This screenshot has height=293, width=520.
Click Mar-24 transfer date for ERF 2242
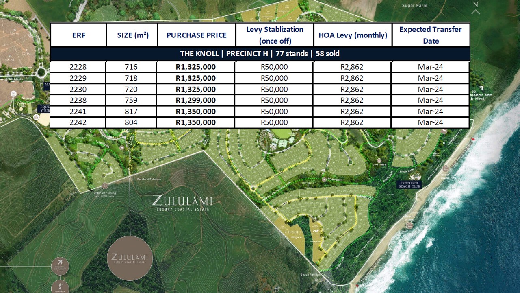click(x=430, y=122)
